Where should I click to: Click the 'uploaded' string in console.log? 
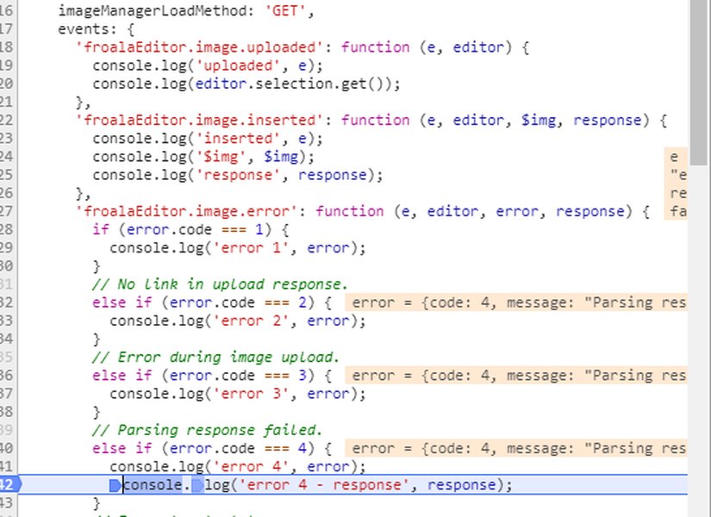(x=238, y=65)
